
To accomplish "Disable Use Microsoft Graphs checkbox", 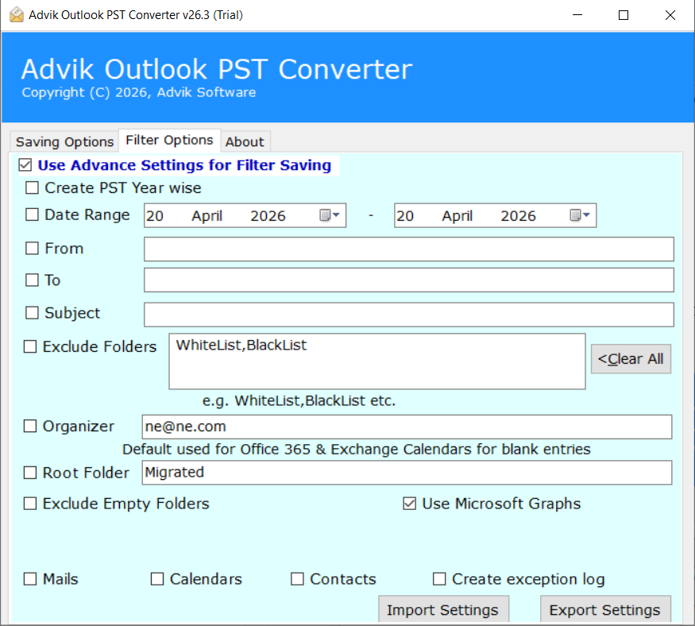I will [x=410, y=504].
